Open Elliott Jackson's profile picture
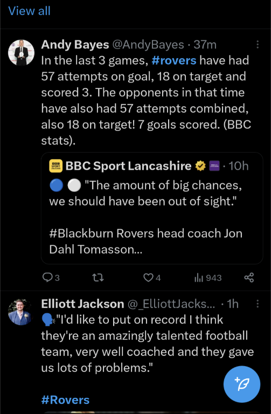This screenshot has height=414, width=271. tap(21, 312)
